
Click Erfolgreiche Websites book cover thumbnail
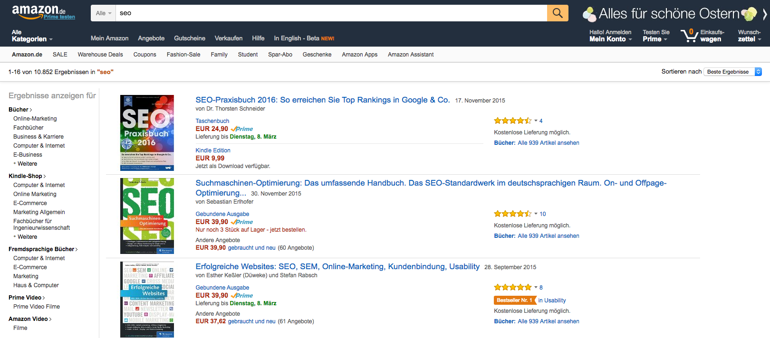tap(147, 300)
